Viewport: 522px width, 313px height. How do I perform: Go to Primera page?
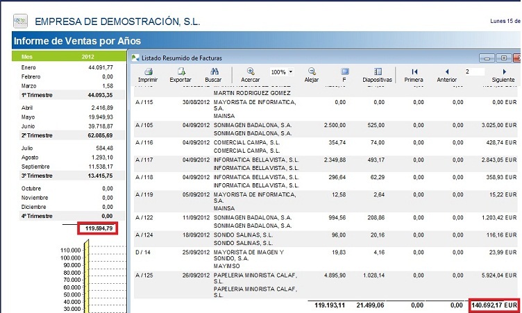pyautogui.click(x=414, y=71)
